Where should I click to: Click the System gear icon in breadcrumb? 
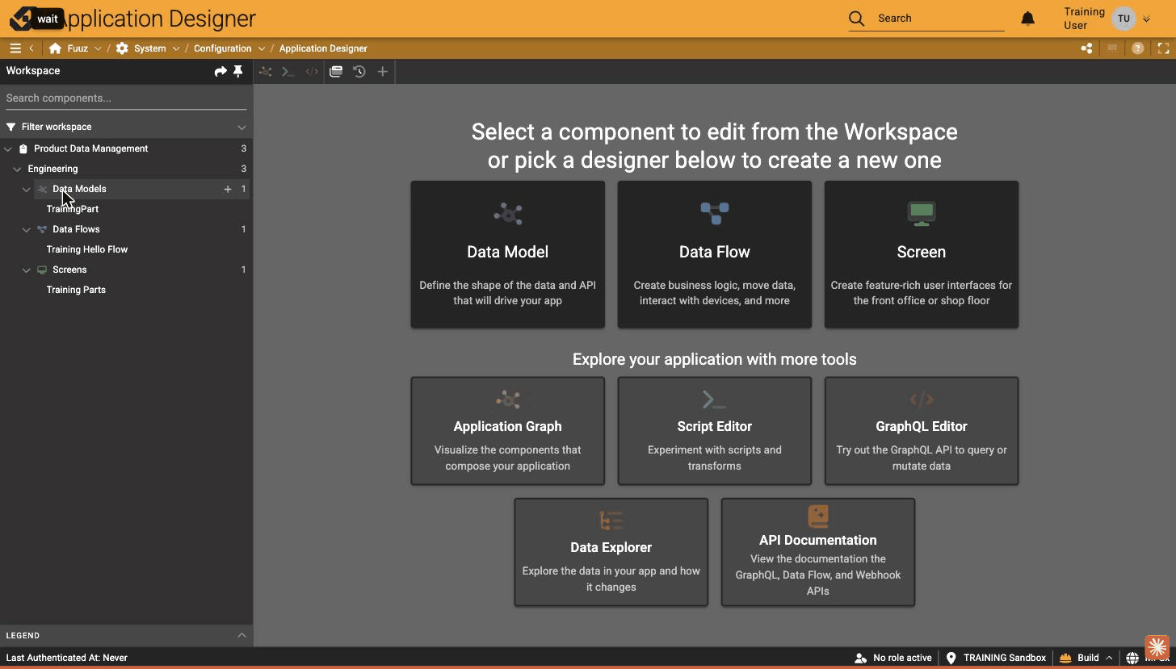[122, 48]
